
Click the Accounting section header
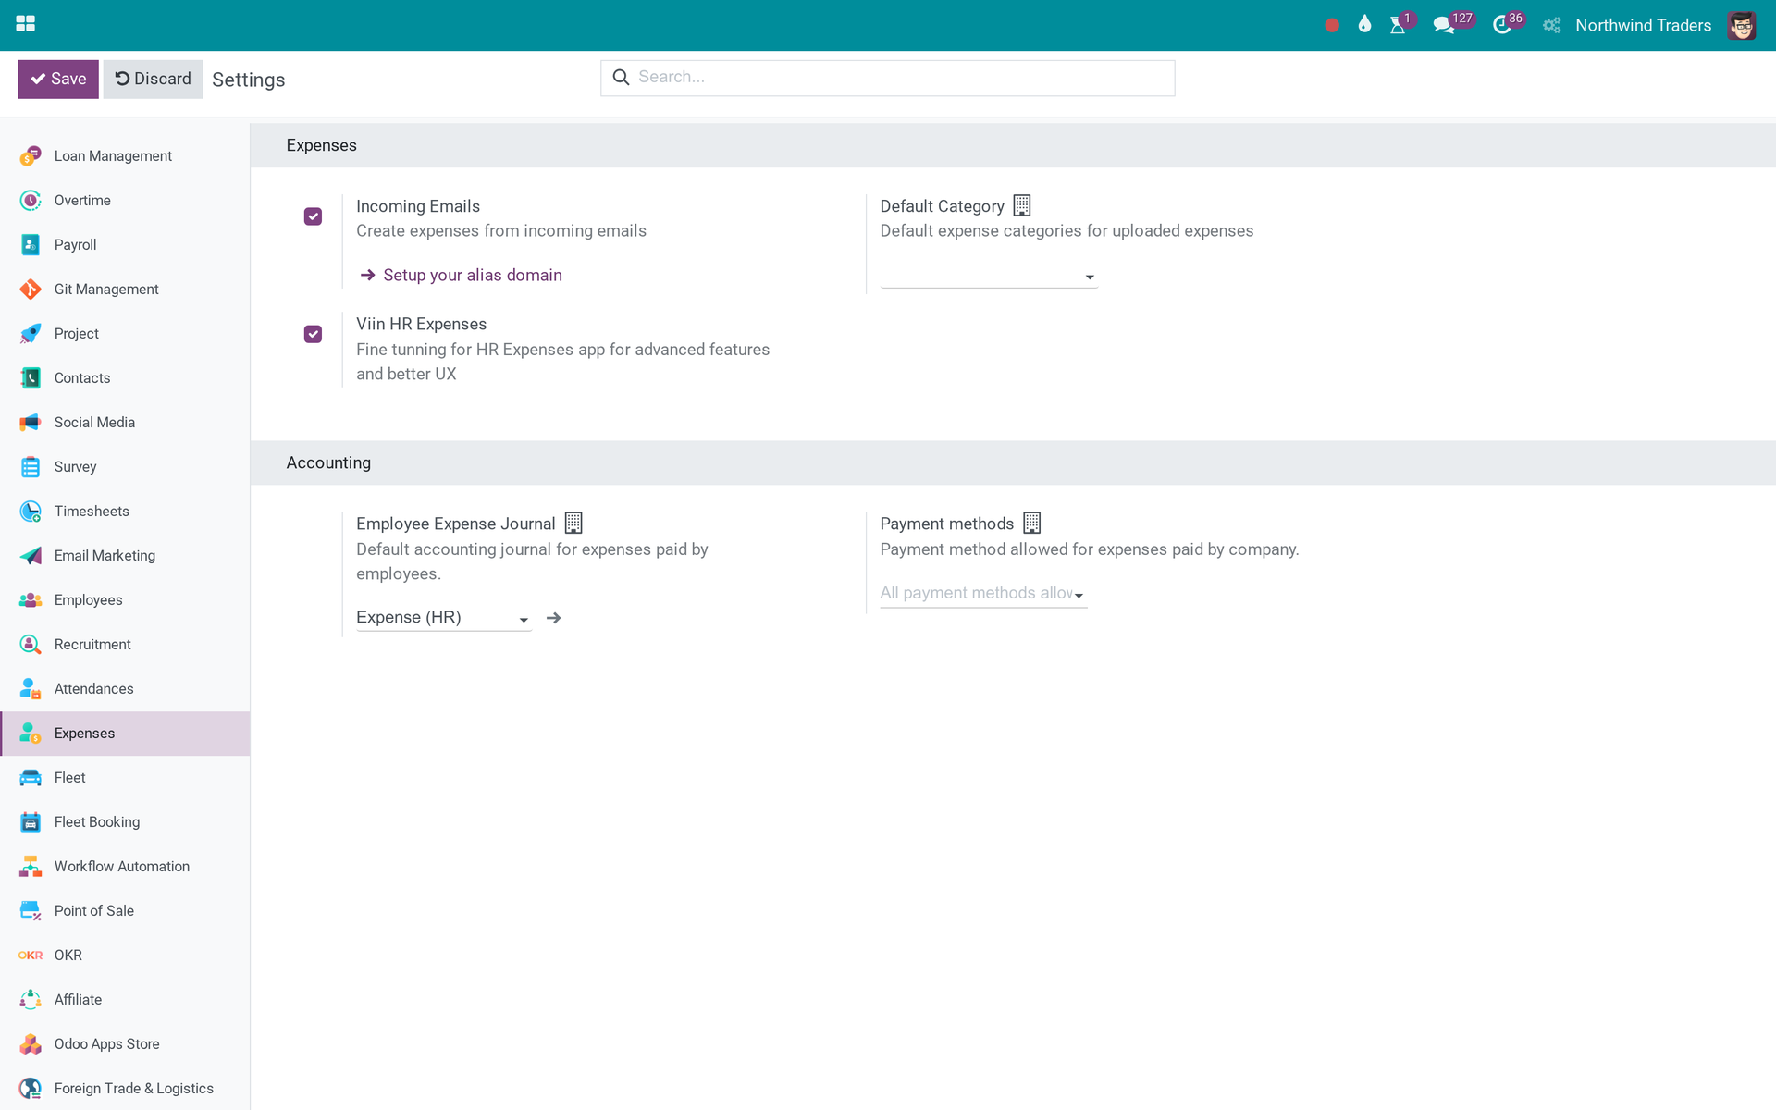(x=1013, y=462)
